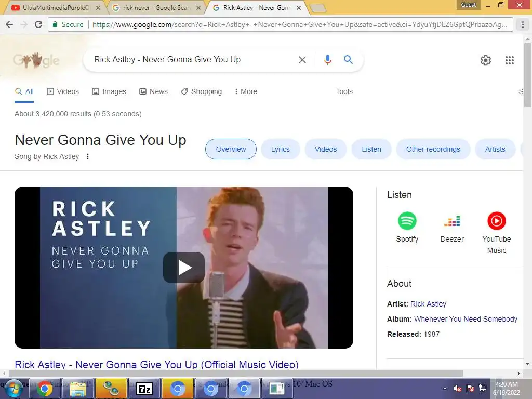Click the scroll-down arrow of vertical scrollbar
The width and height of the screenshot is (532, 399).
[x=527, y=364]
